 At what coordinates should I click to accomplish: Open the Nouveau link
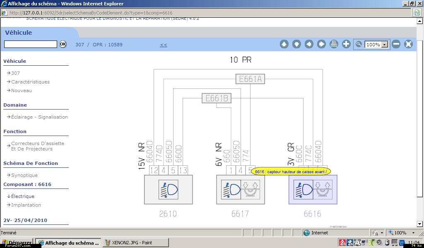point(22,91)
